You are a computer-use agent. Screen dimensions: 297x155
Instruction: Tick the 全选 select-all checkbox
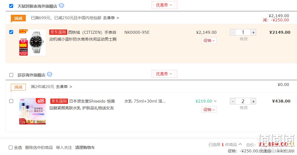pos(11,147)
